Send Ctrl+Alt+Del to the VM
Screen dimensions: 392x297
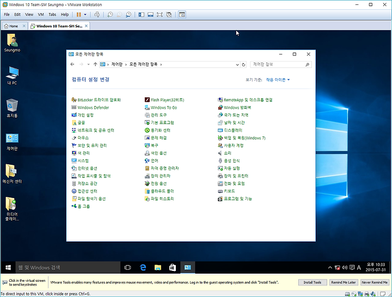point(97,15)
